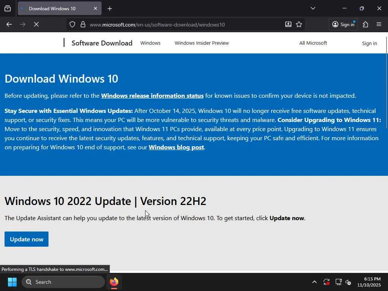388x291 pixels.
Task: Click the page vertical scrollbar
Action: coord(386,82)
